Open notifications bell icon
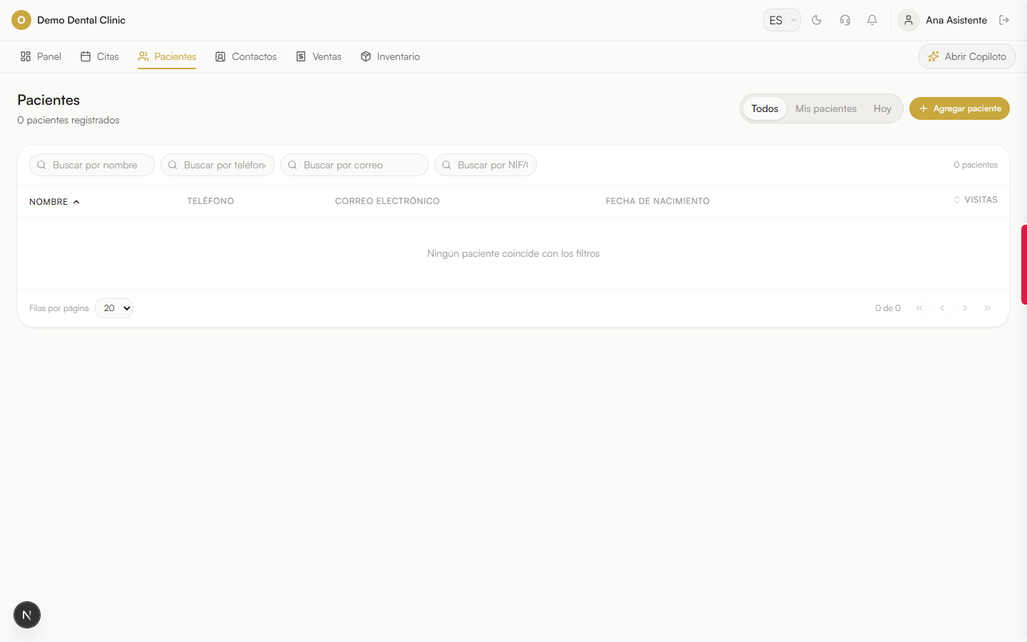 [872, 20]
